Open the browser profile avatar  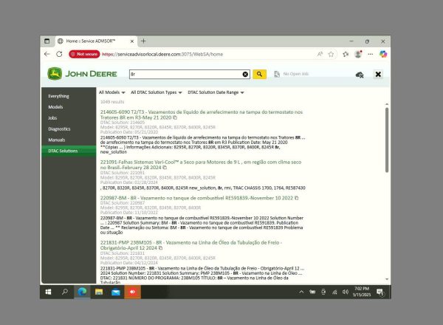[x=358, y=54]
